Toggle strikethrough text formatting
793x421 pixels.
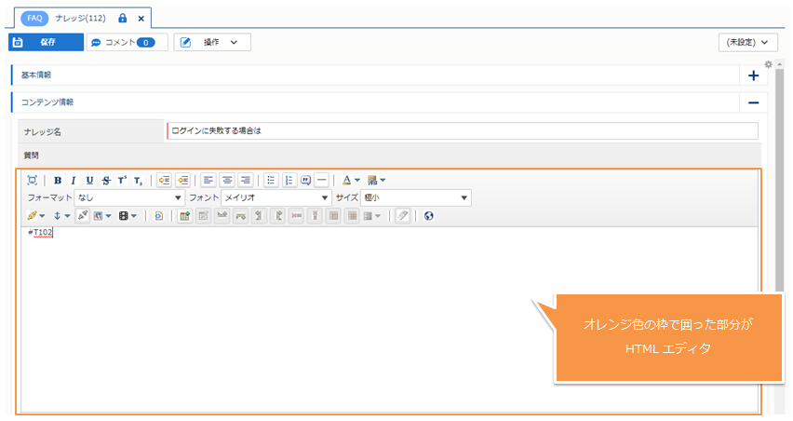pyautogui.click(x=105, y=180)
